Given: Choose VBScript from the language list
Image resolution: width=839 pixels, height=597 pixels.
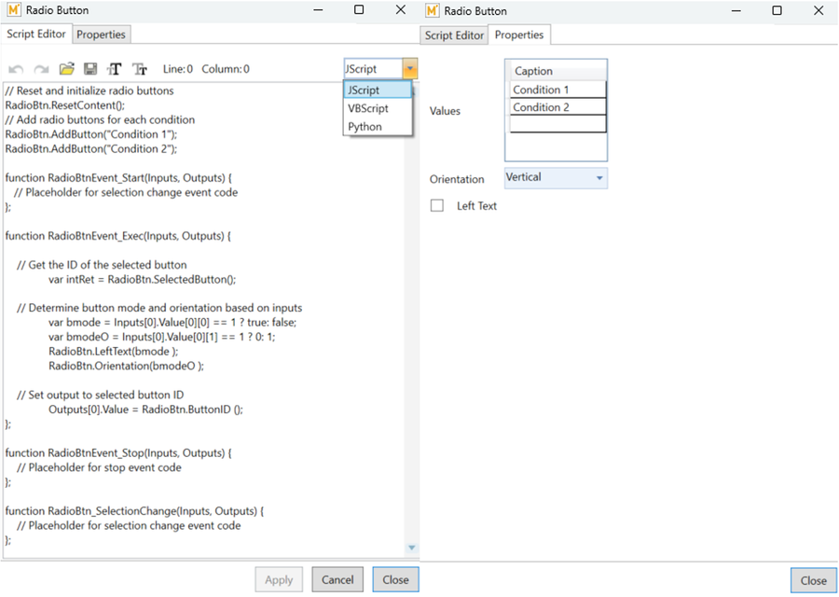Looking at the screenshot, I should click(x=367, y=108).
